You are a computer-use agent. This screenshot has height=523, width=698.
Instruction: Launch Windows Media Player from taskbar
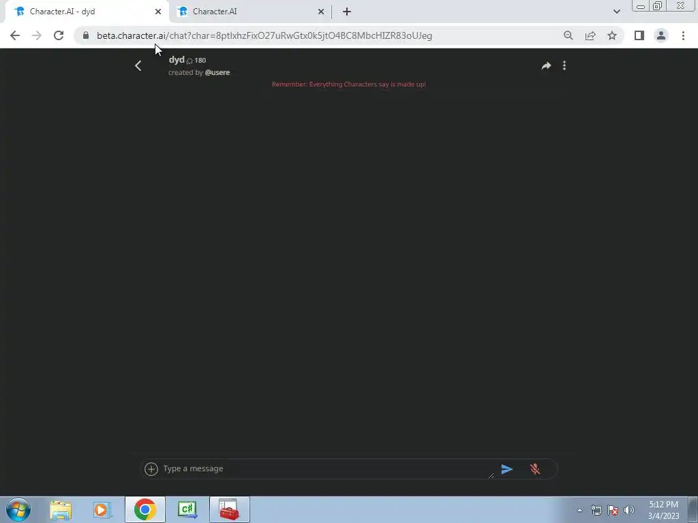point(102,510)
